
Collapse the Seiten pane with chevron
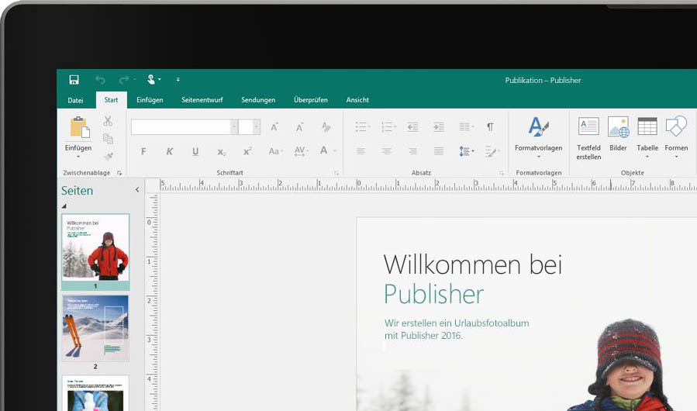tap(137, 190)
